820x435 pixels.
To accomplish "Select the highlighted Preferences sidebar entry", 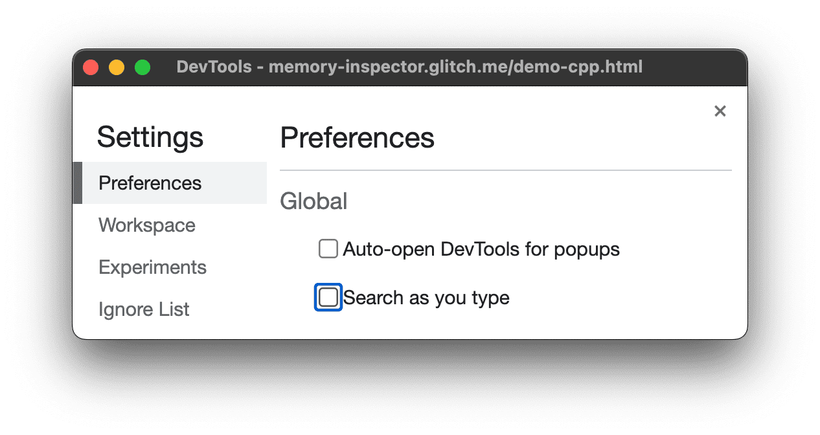I will coord(150,183).
